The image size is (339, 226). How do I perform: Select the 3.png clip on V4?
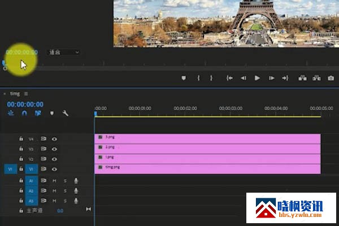click(207, 138)
